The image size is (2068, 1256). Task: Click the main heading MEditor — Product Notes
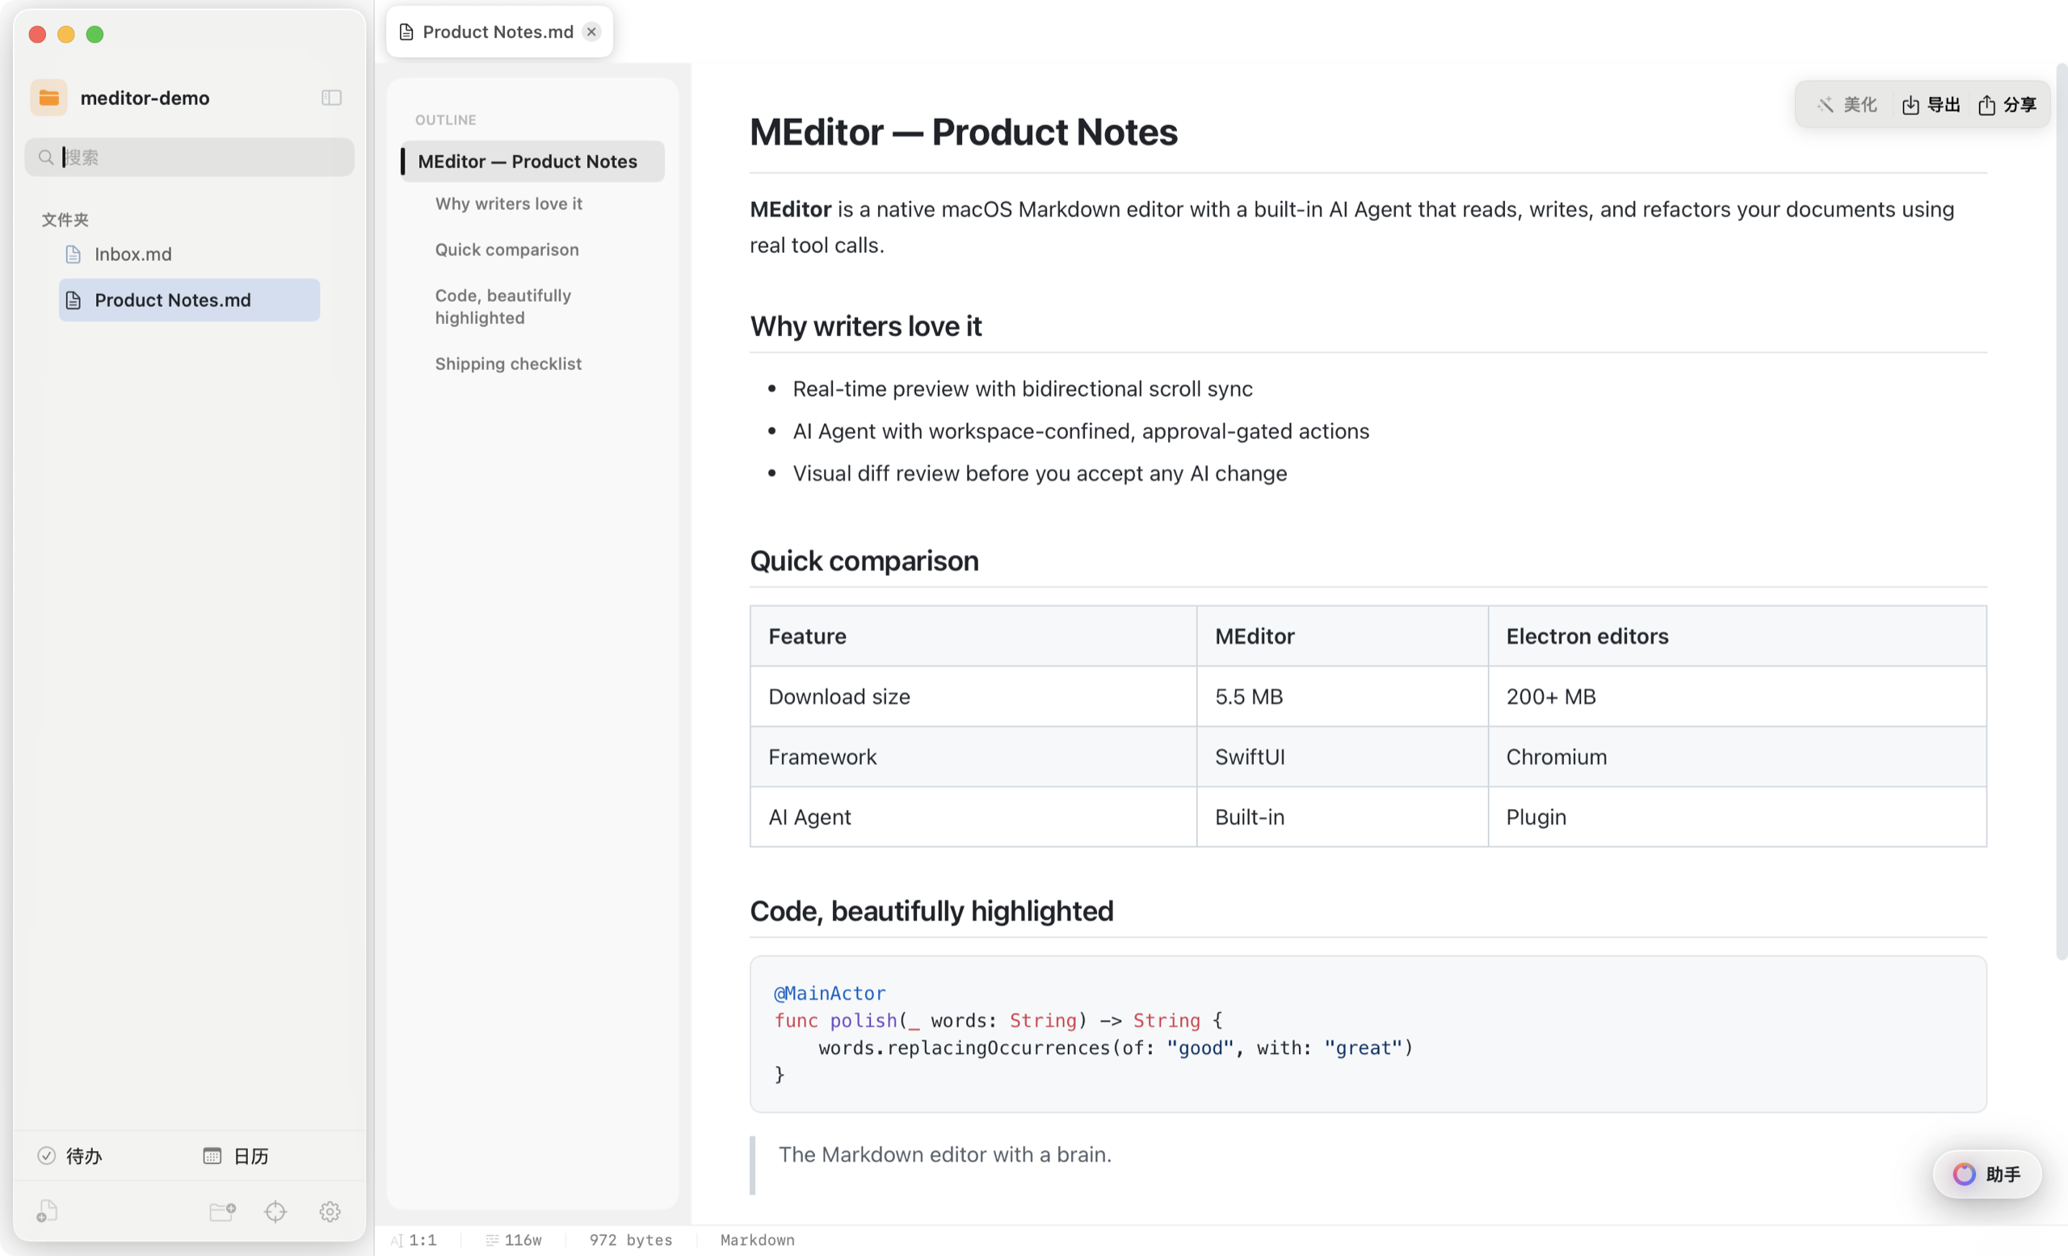964,132
